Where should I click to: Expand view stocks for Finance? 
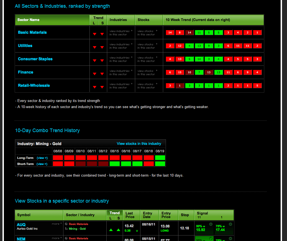(147, 72)
